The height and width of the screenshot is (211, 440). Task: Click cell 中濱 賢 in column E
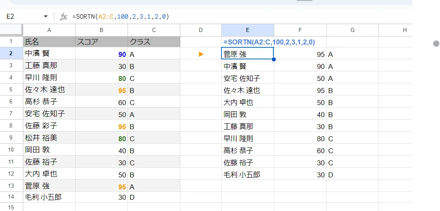[248, 66]
